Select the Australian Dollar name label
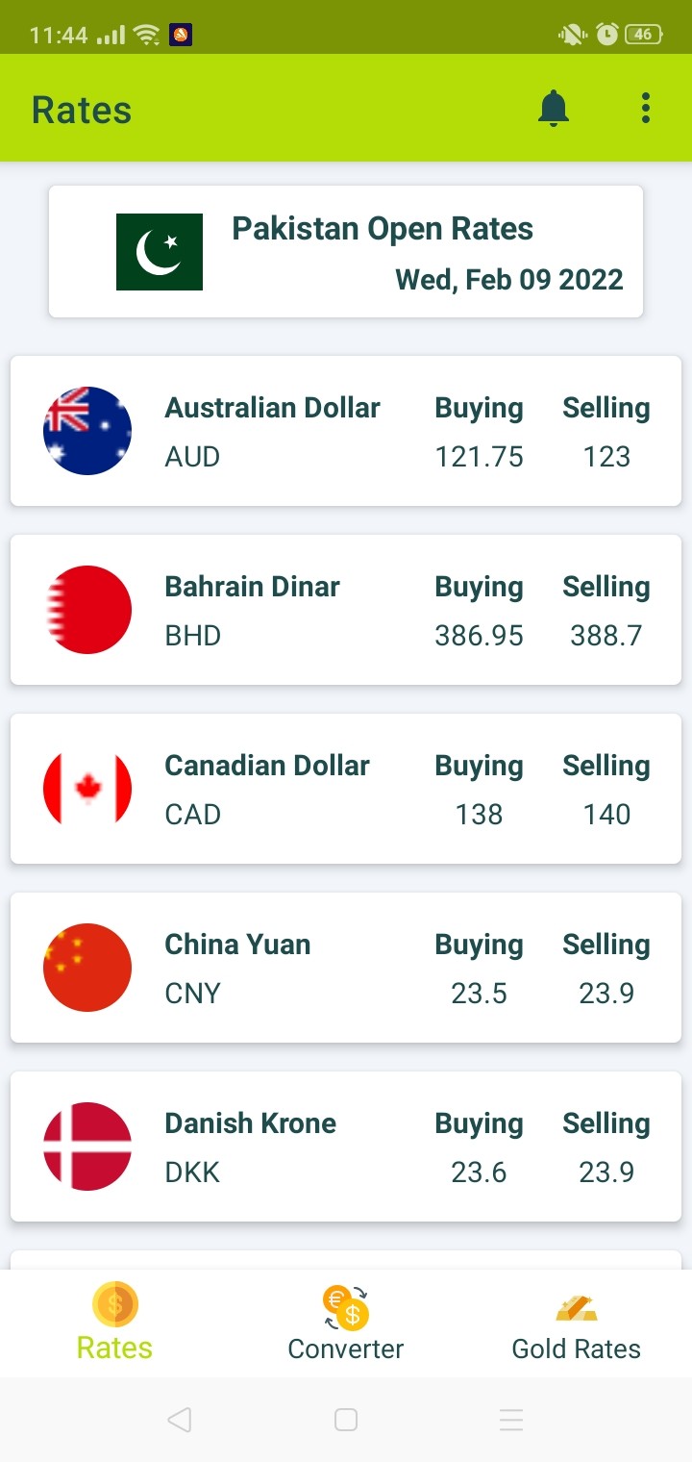The height and width of the screenshot is (1462, 692). tap(273, 408)
